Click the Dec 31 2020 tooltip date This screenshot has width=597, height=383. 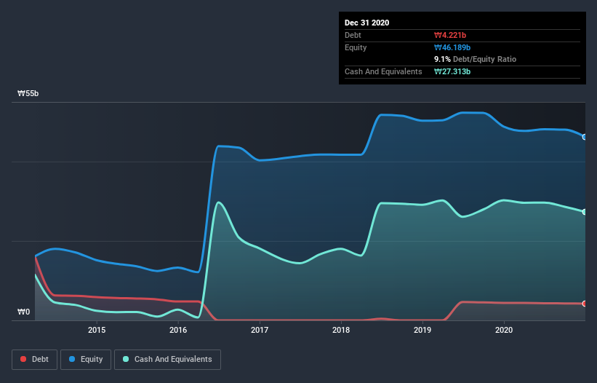tap(366, 23)
